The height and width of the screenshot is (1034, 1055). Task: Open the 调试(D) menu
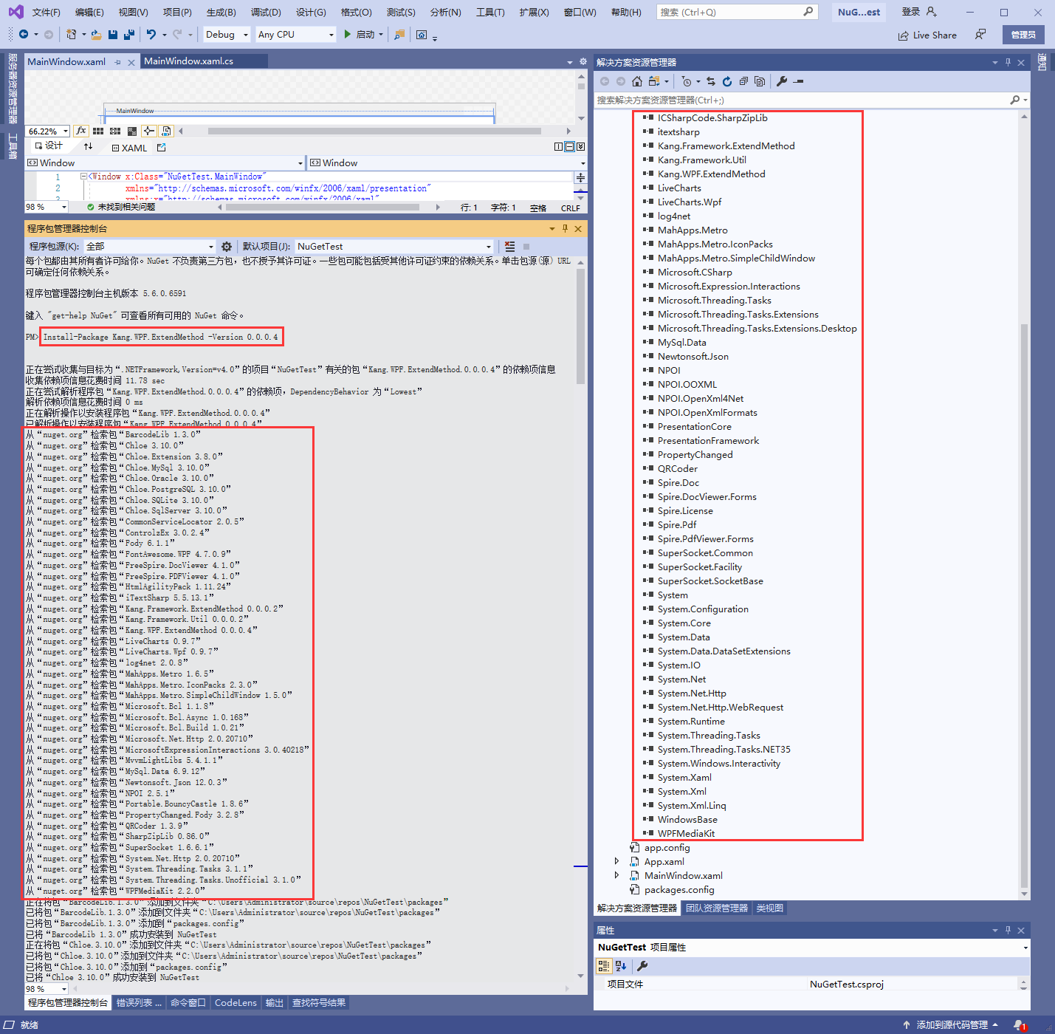click(266, 12)
